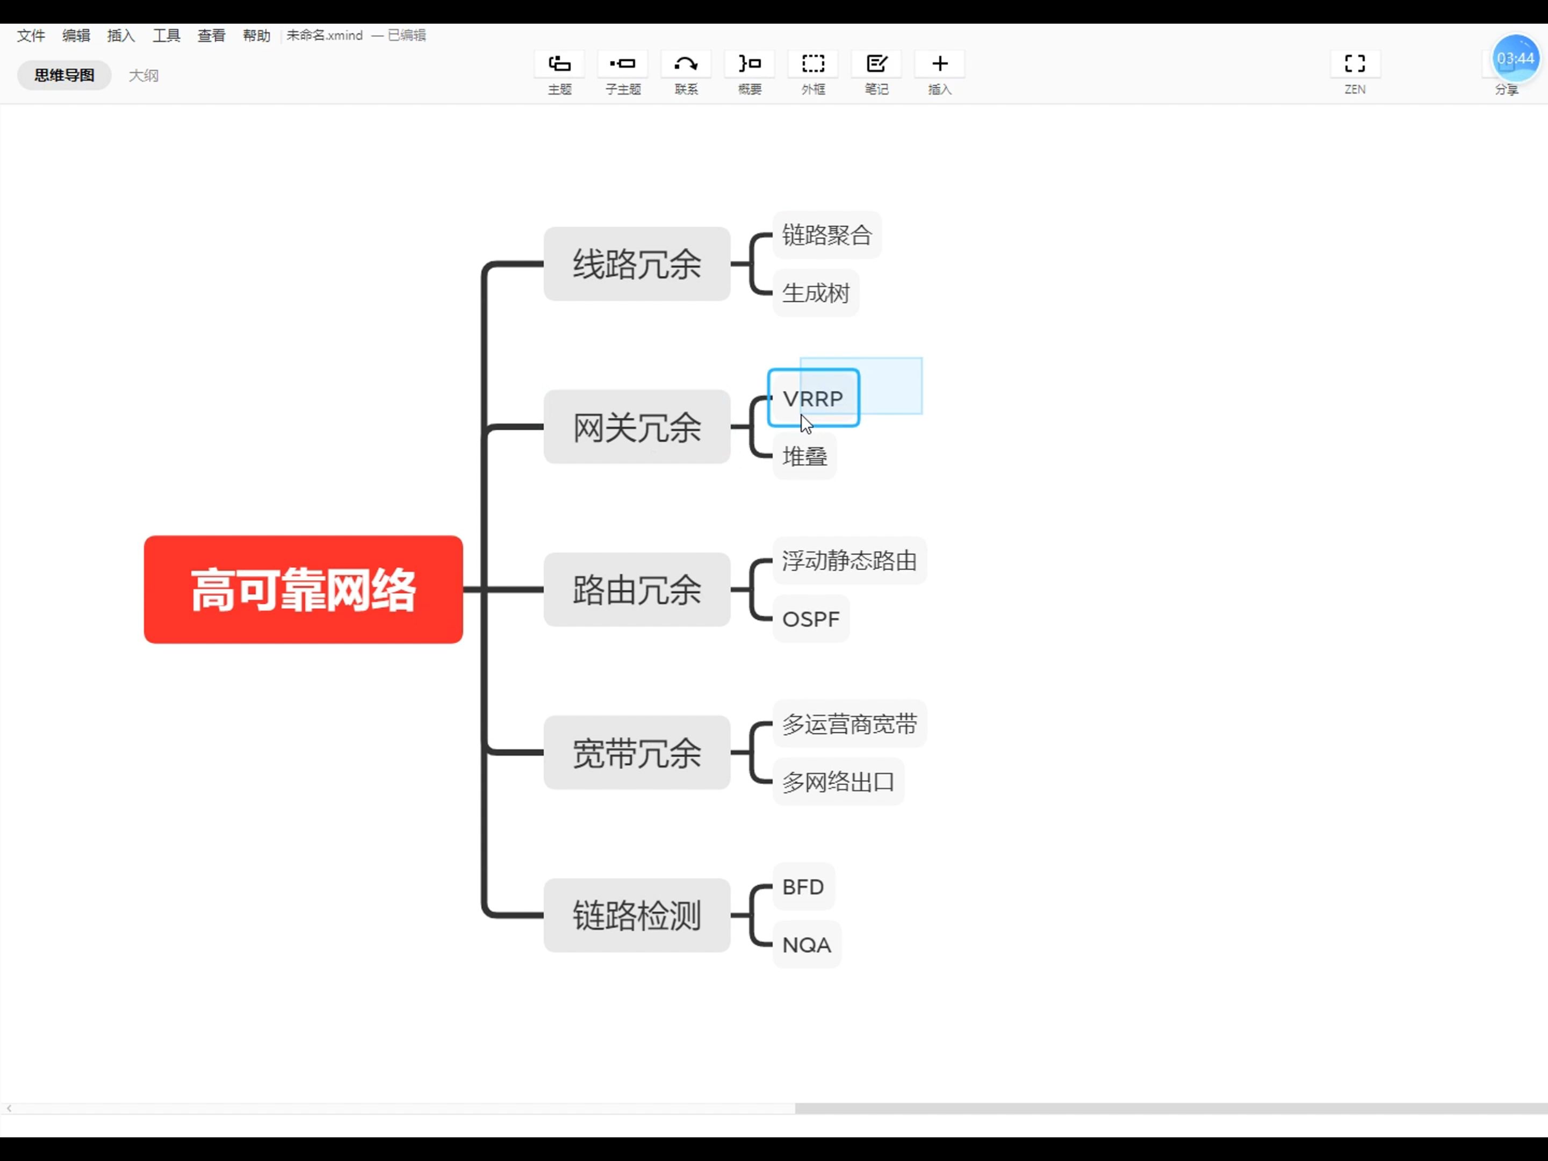Image resolution: width=1548 pixels, height=1161 pixels.
Task: Click the scrollbar left arrow
Action: (x=9, y=1108)
